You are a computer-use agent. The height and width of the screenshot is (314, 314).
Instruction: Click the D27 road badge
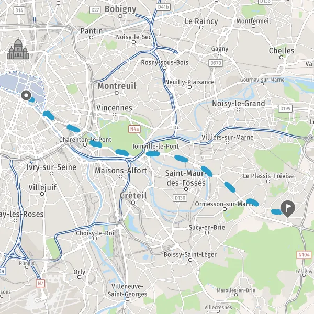pyautogui.click(x=95, y=9)
